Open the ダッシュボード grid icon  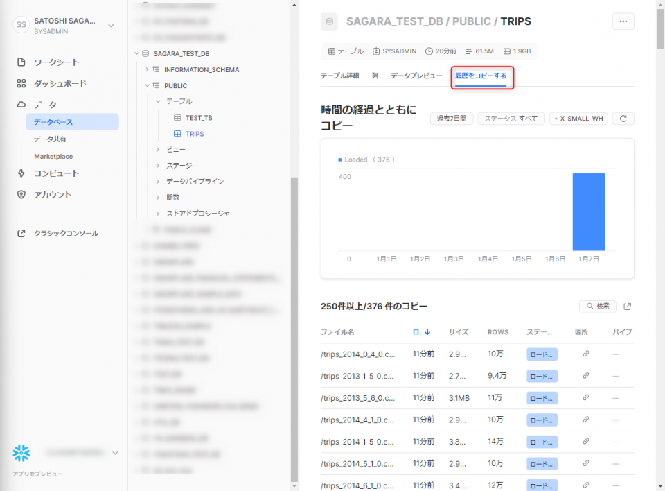pos(21,83)
